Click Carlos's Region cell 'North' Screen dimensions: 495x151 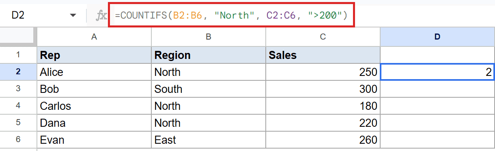tap(209, 106)
